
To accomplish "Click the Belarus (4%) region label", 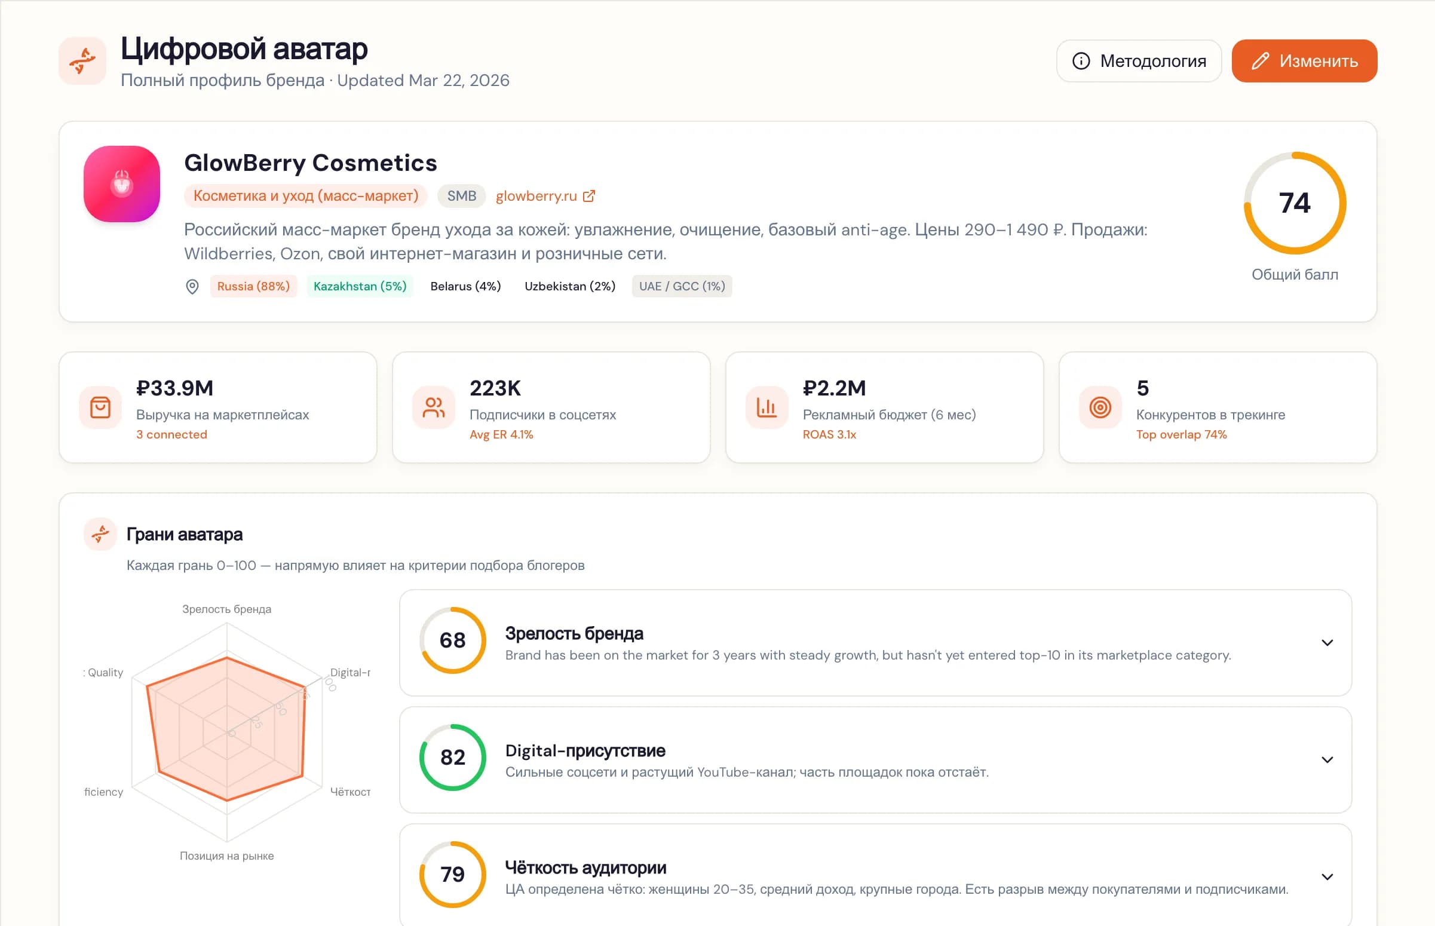I will (465, 286).
